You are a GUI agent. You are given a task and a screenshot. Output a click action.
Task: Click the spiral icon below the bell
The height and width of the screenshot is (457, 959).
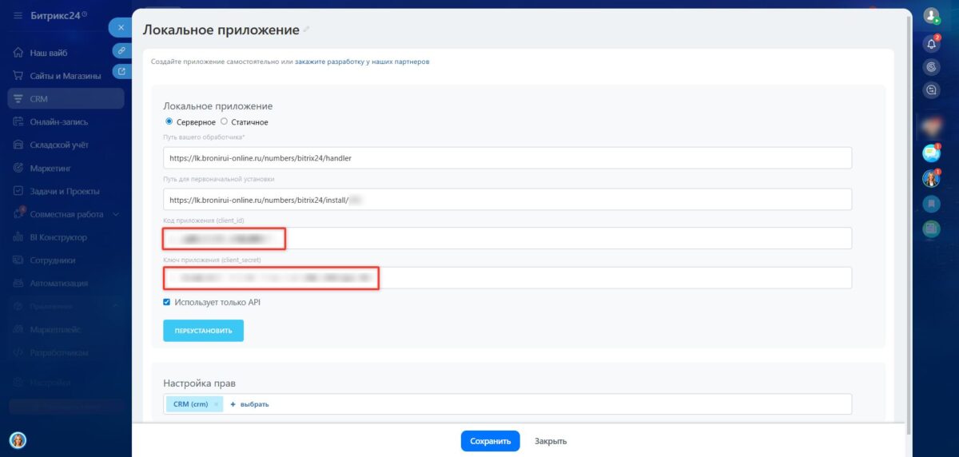coord(931,67)
